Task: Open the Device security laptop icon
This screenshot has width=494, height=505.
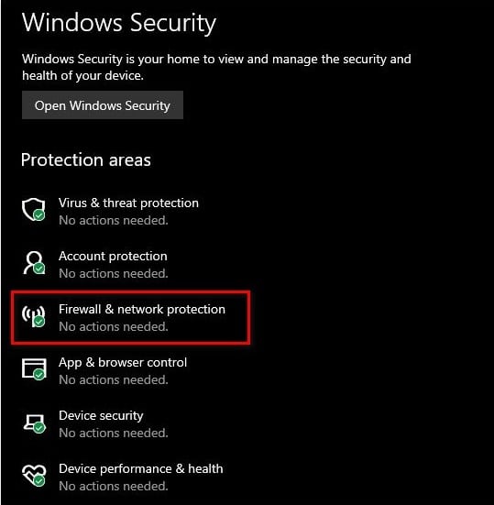Action: coord(35,423)
